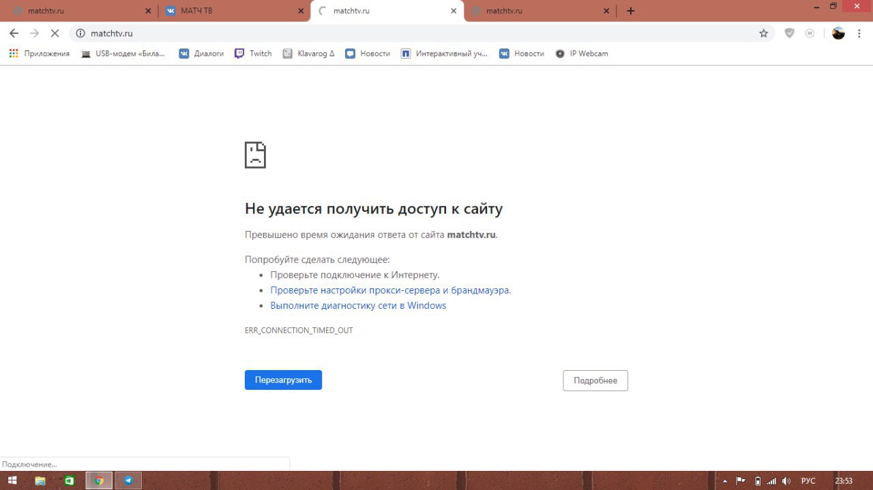873x490 pixels.
Task: Open the Диалоги bookmark
Action: 201,53
